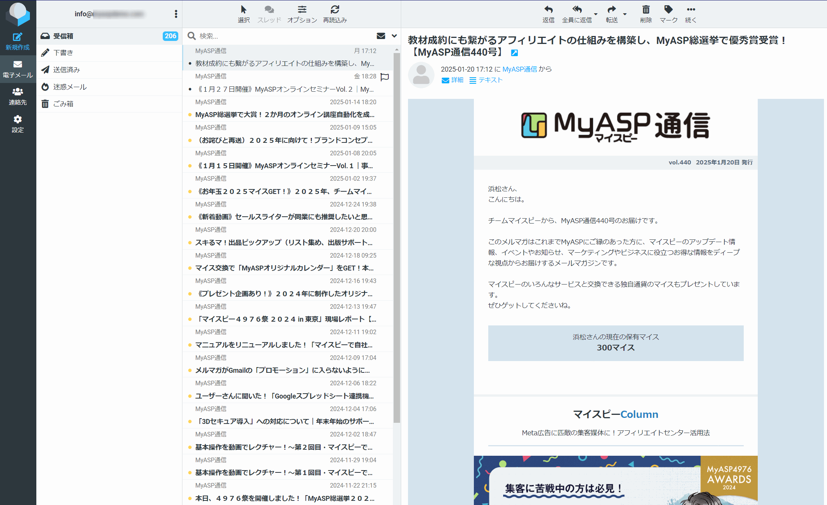Open message《１月２７日開催》MyASPオンラインセミナーVol.２

coord(288,83)
